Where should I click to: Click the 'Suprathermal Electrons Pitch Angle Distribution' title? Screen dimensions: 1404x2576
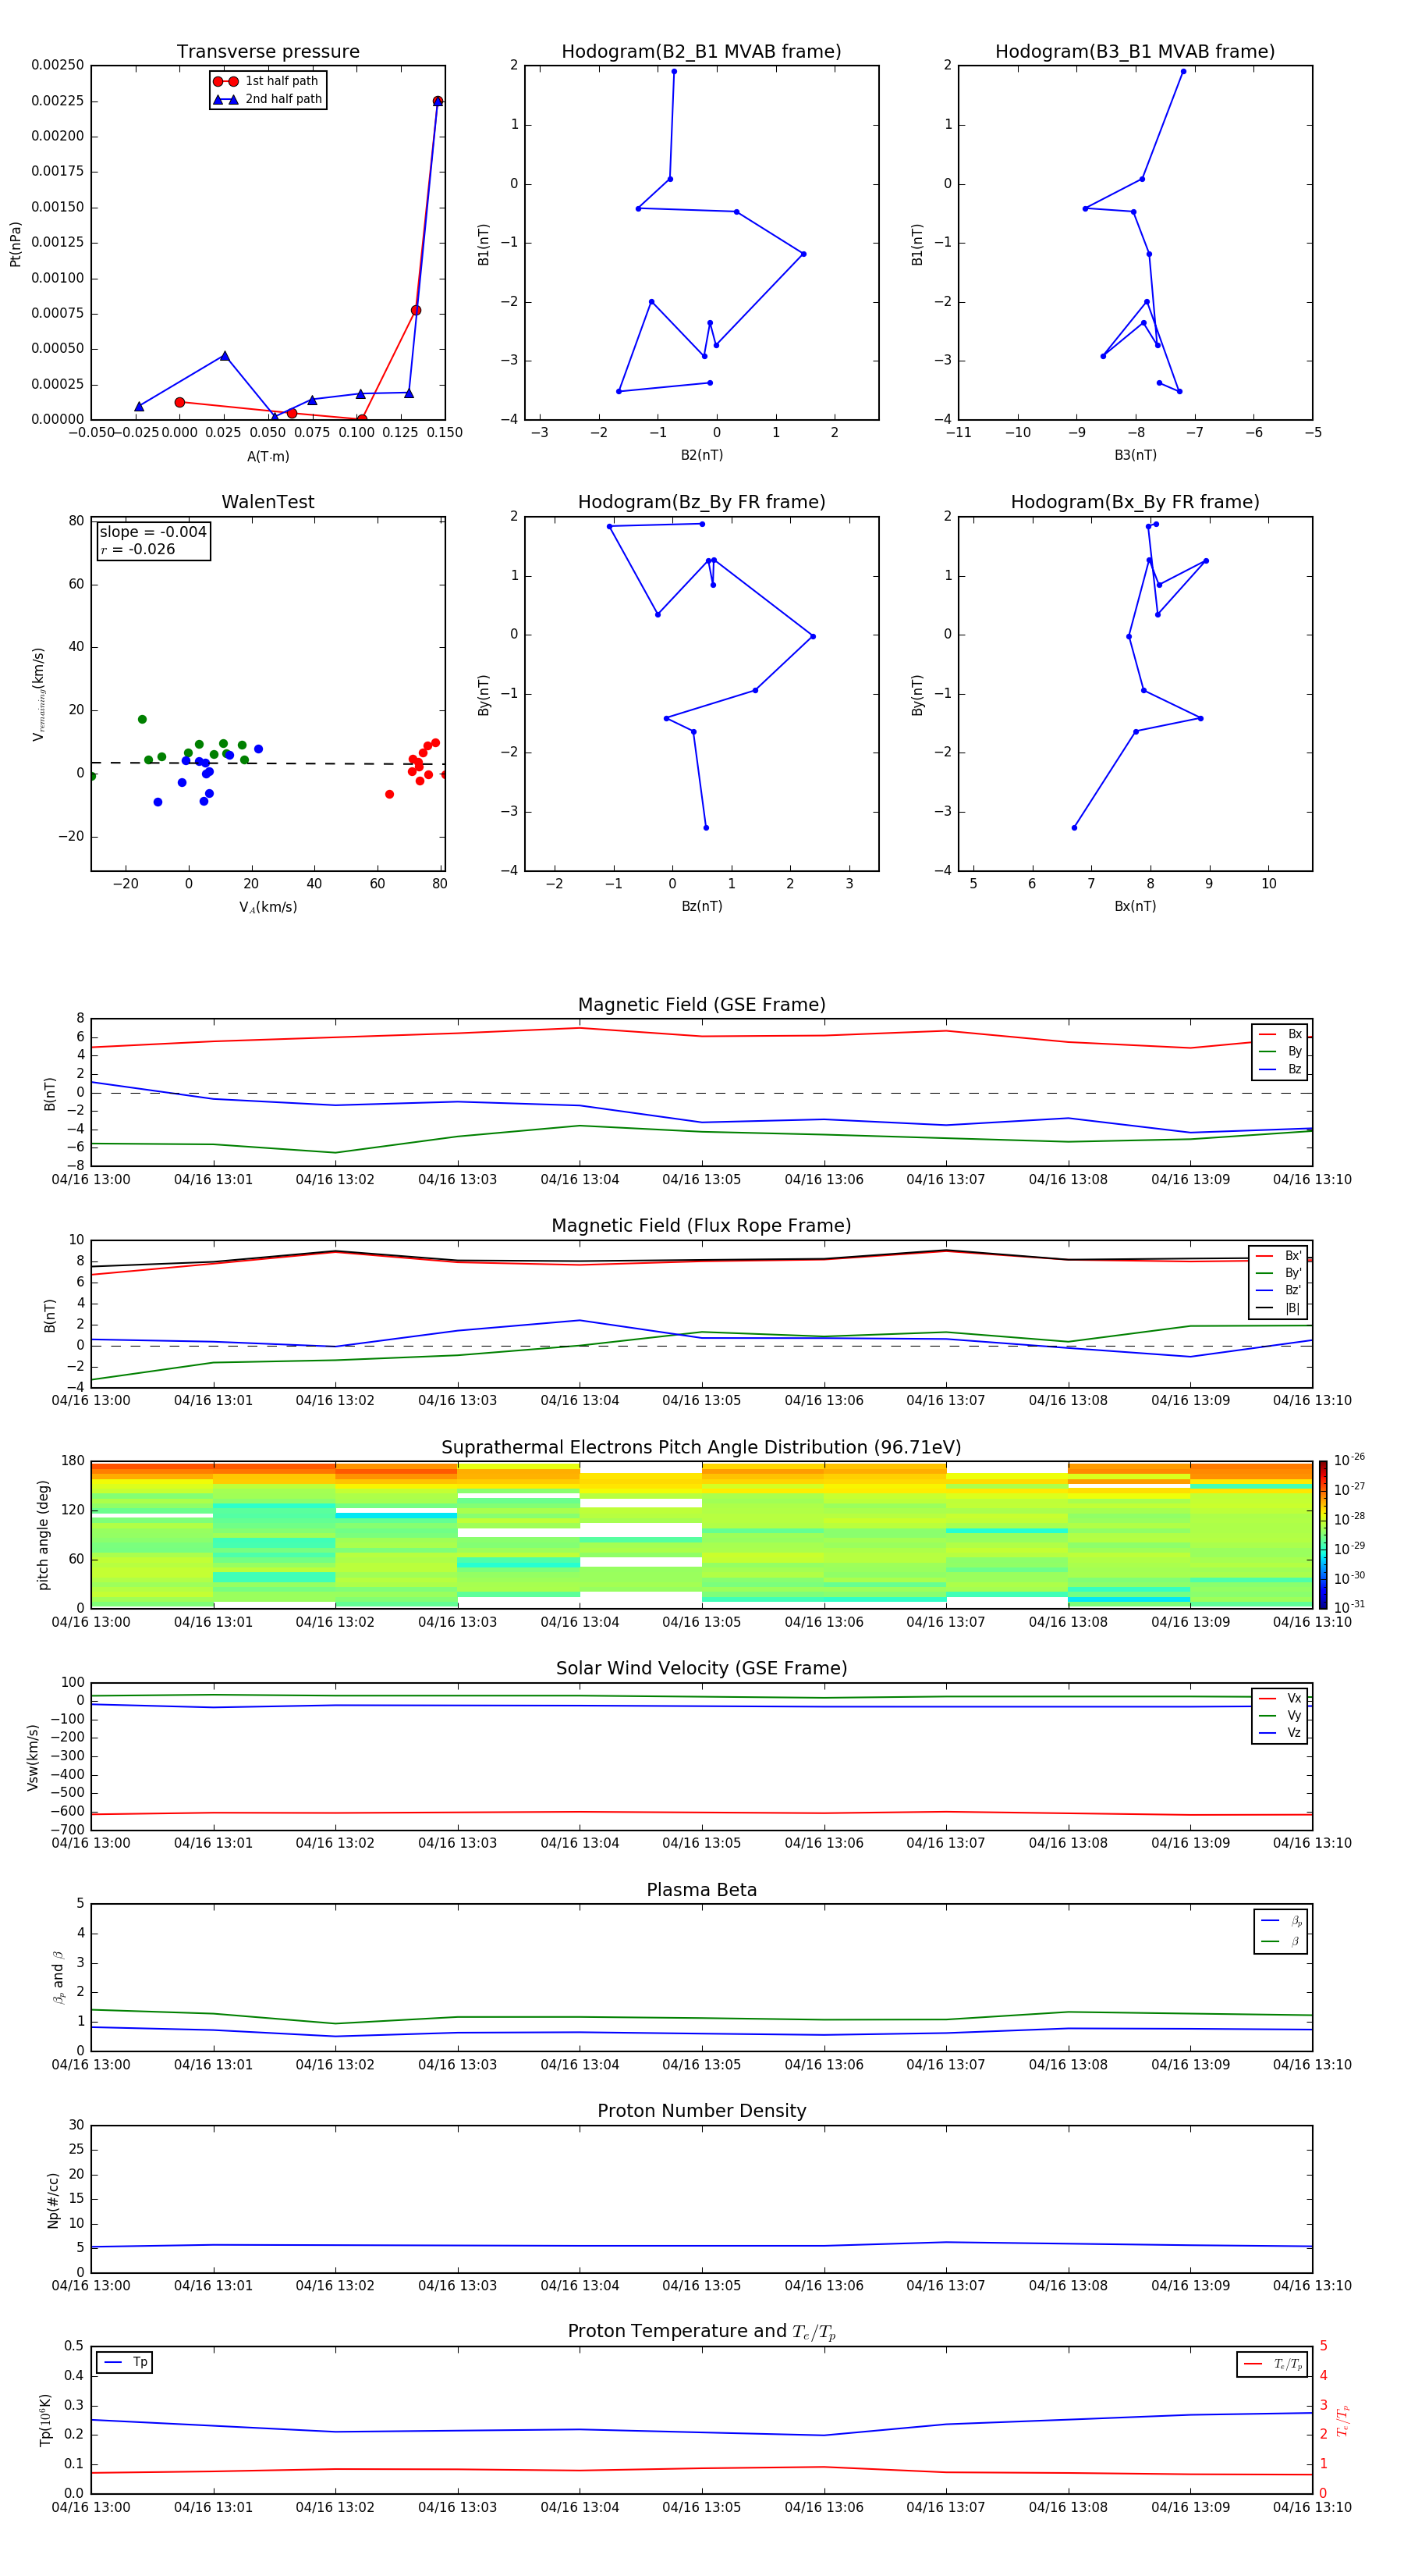coord(701,1447)
